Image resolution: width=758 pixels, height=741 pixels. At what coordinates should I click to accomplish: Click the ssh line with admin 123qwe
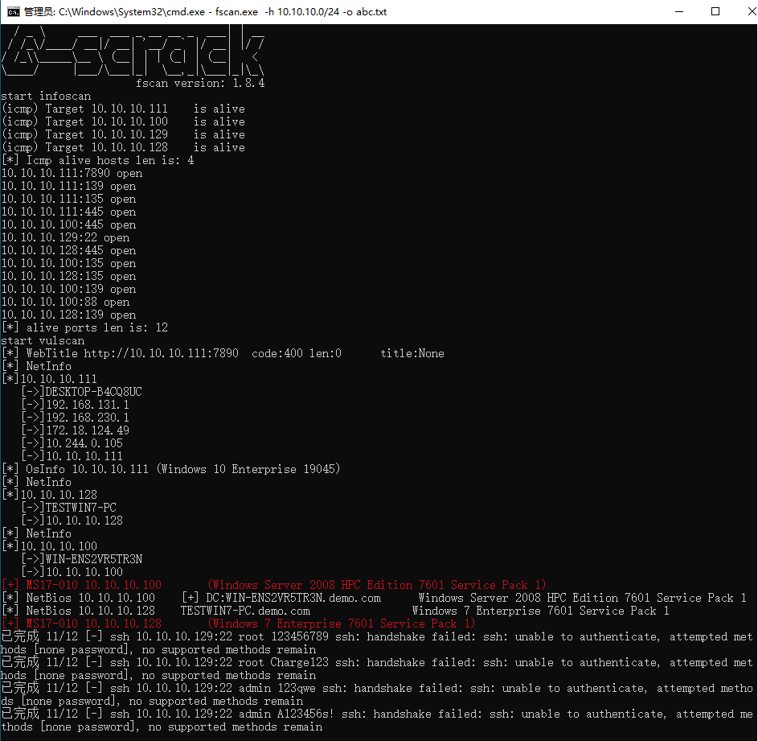point(377,694)
